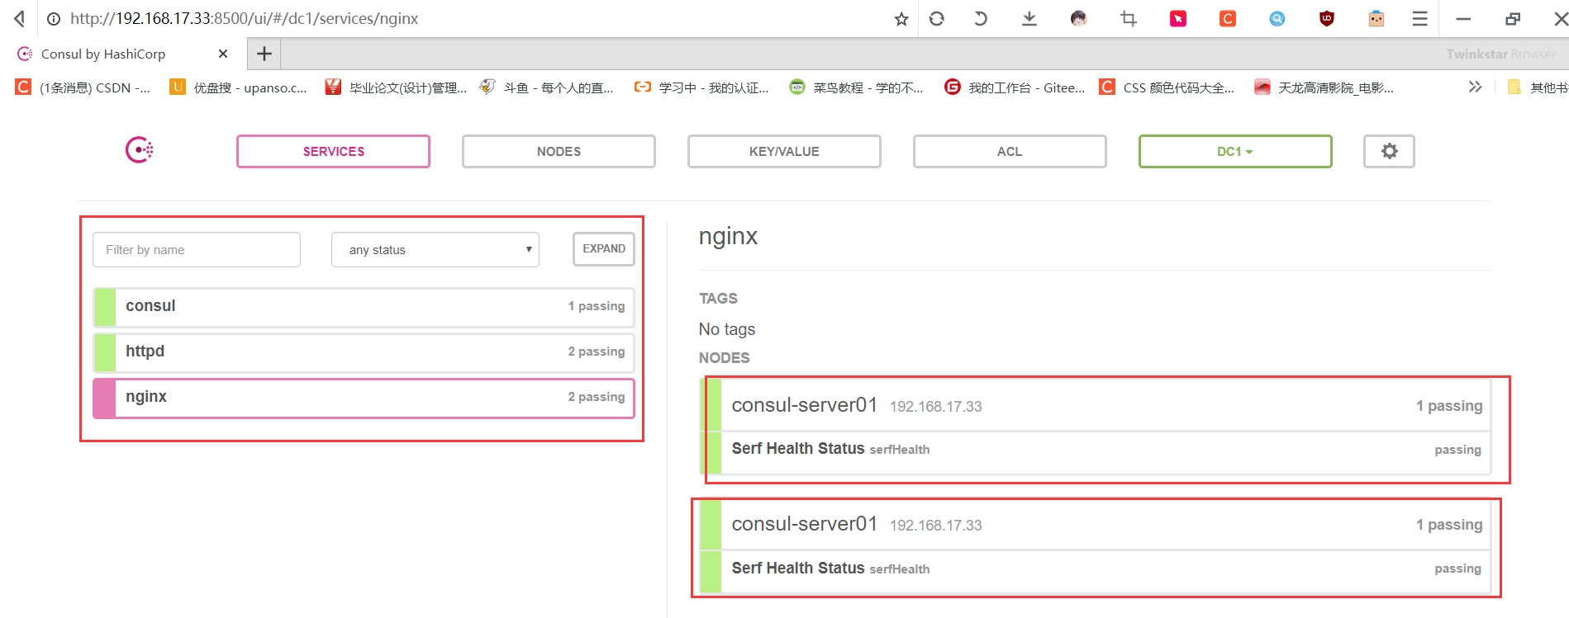
Task: Click the address bar URL
Action: (x=245, y=18)
